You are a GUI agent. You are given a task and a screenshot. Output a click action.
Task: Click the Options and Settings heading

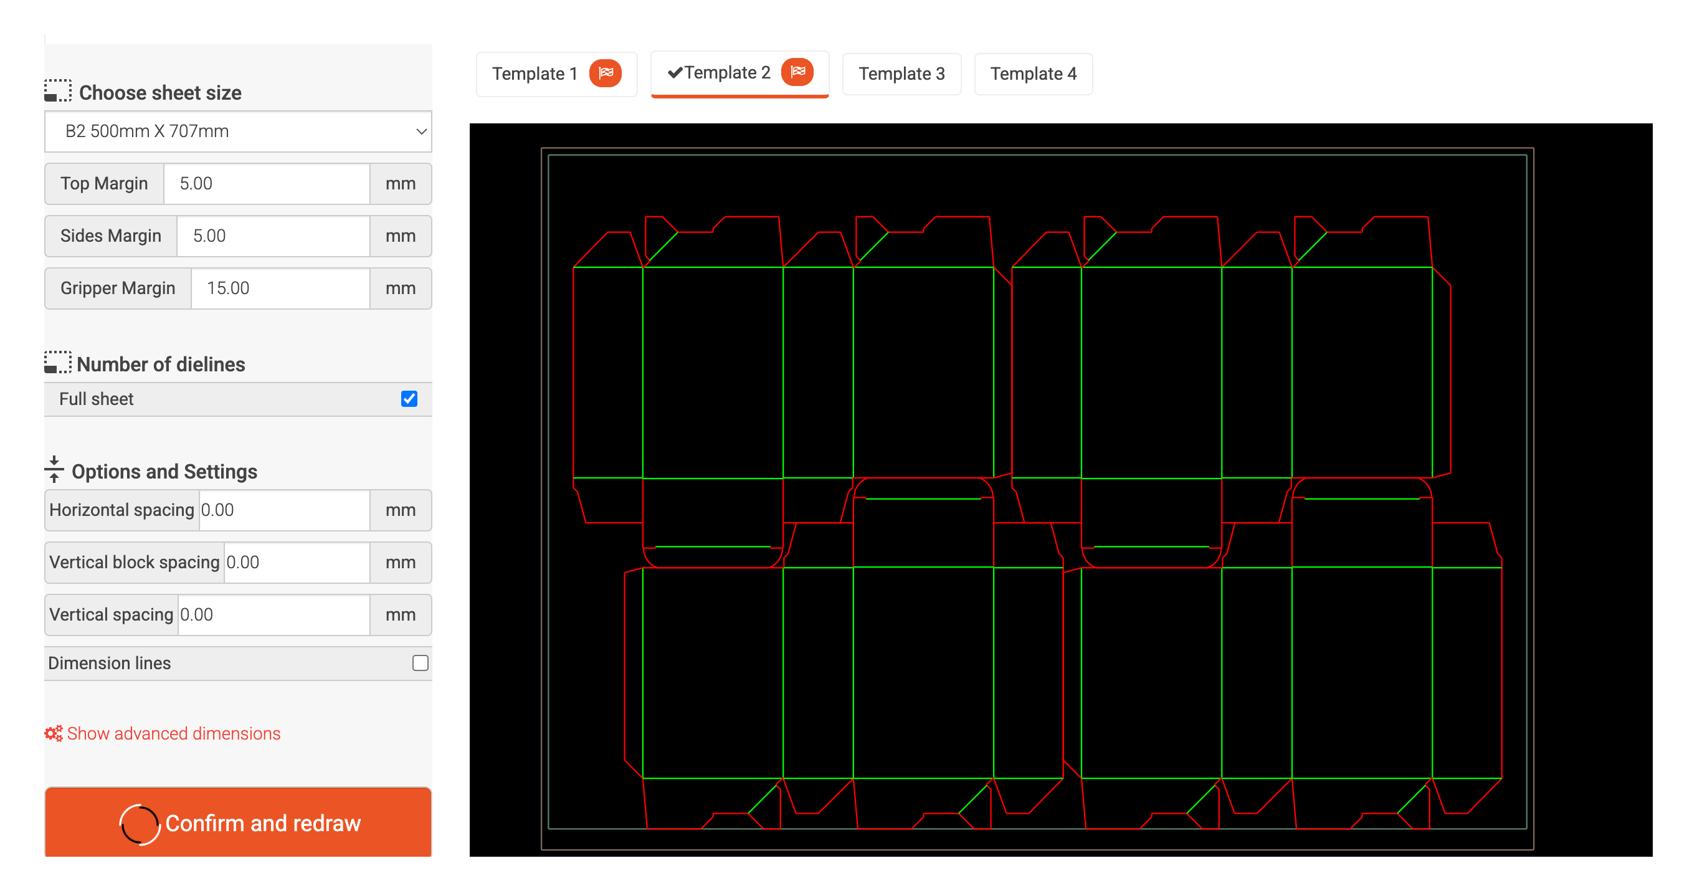[164, 472]
